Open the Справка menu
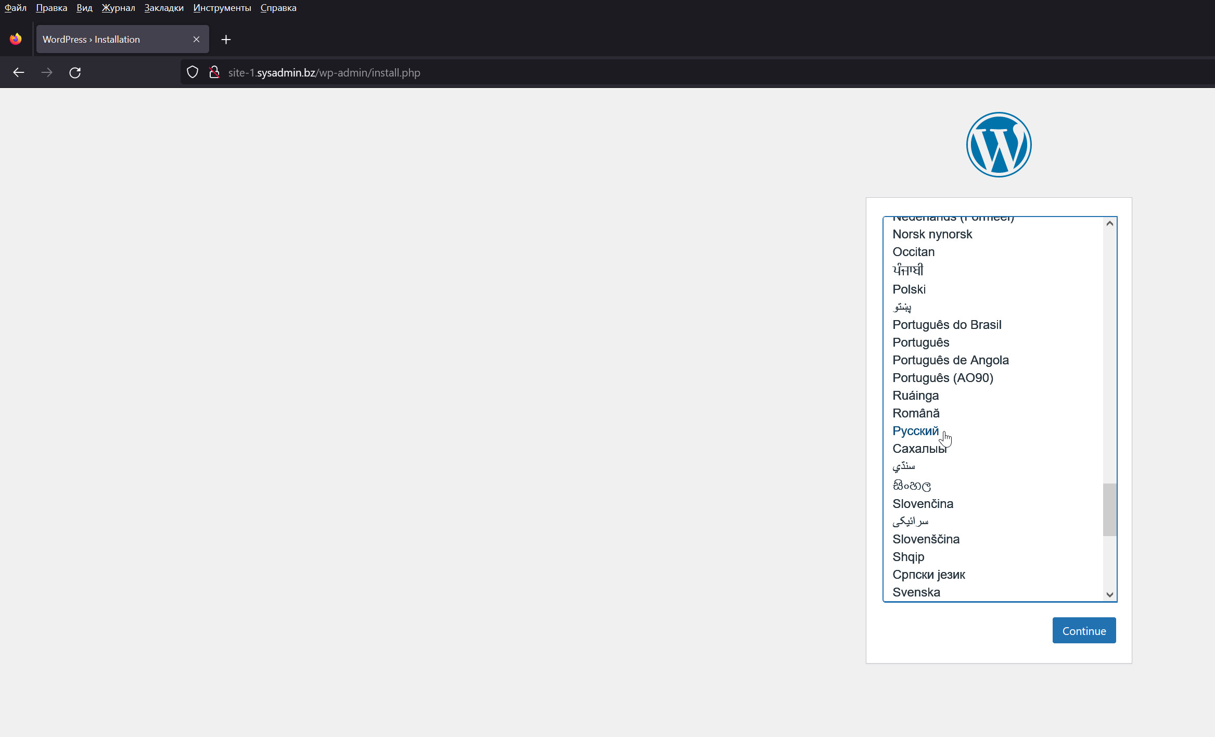 coord(278,8)
